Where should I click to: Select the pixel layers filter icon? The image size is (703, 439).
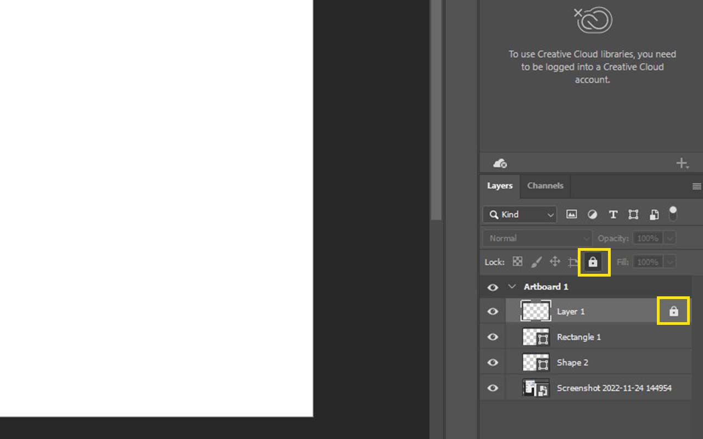[571, 214]
